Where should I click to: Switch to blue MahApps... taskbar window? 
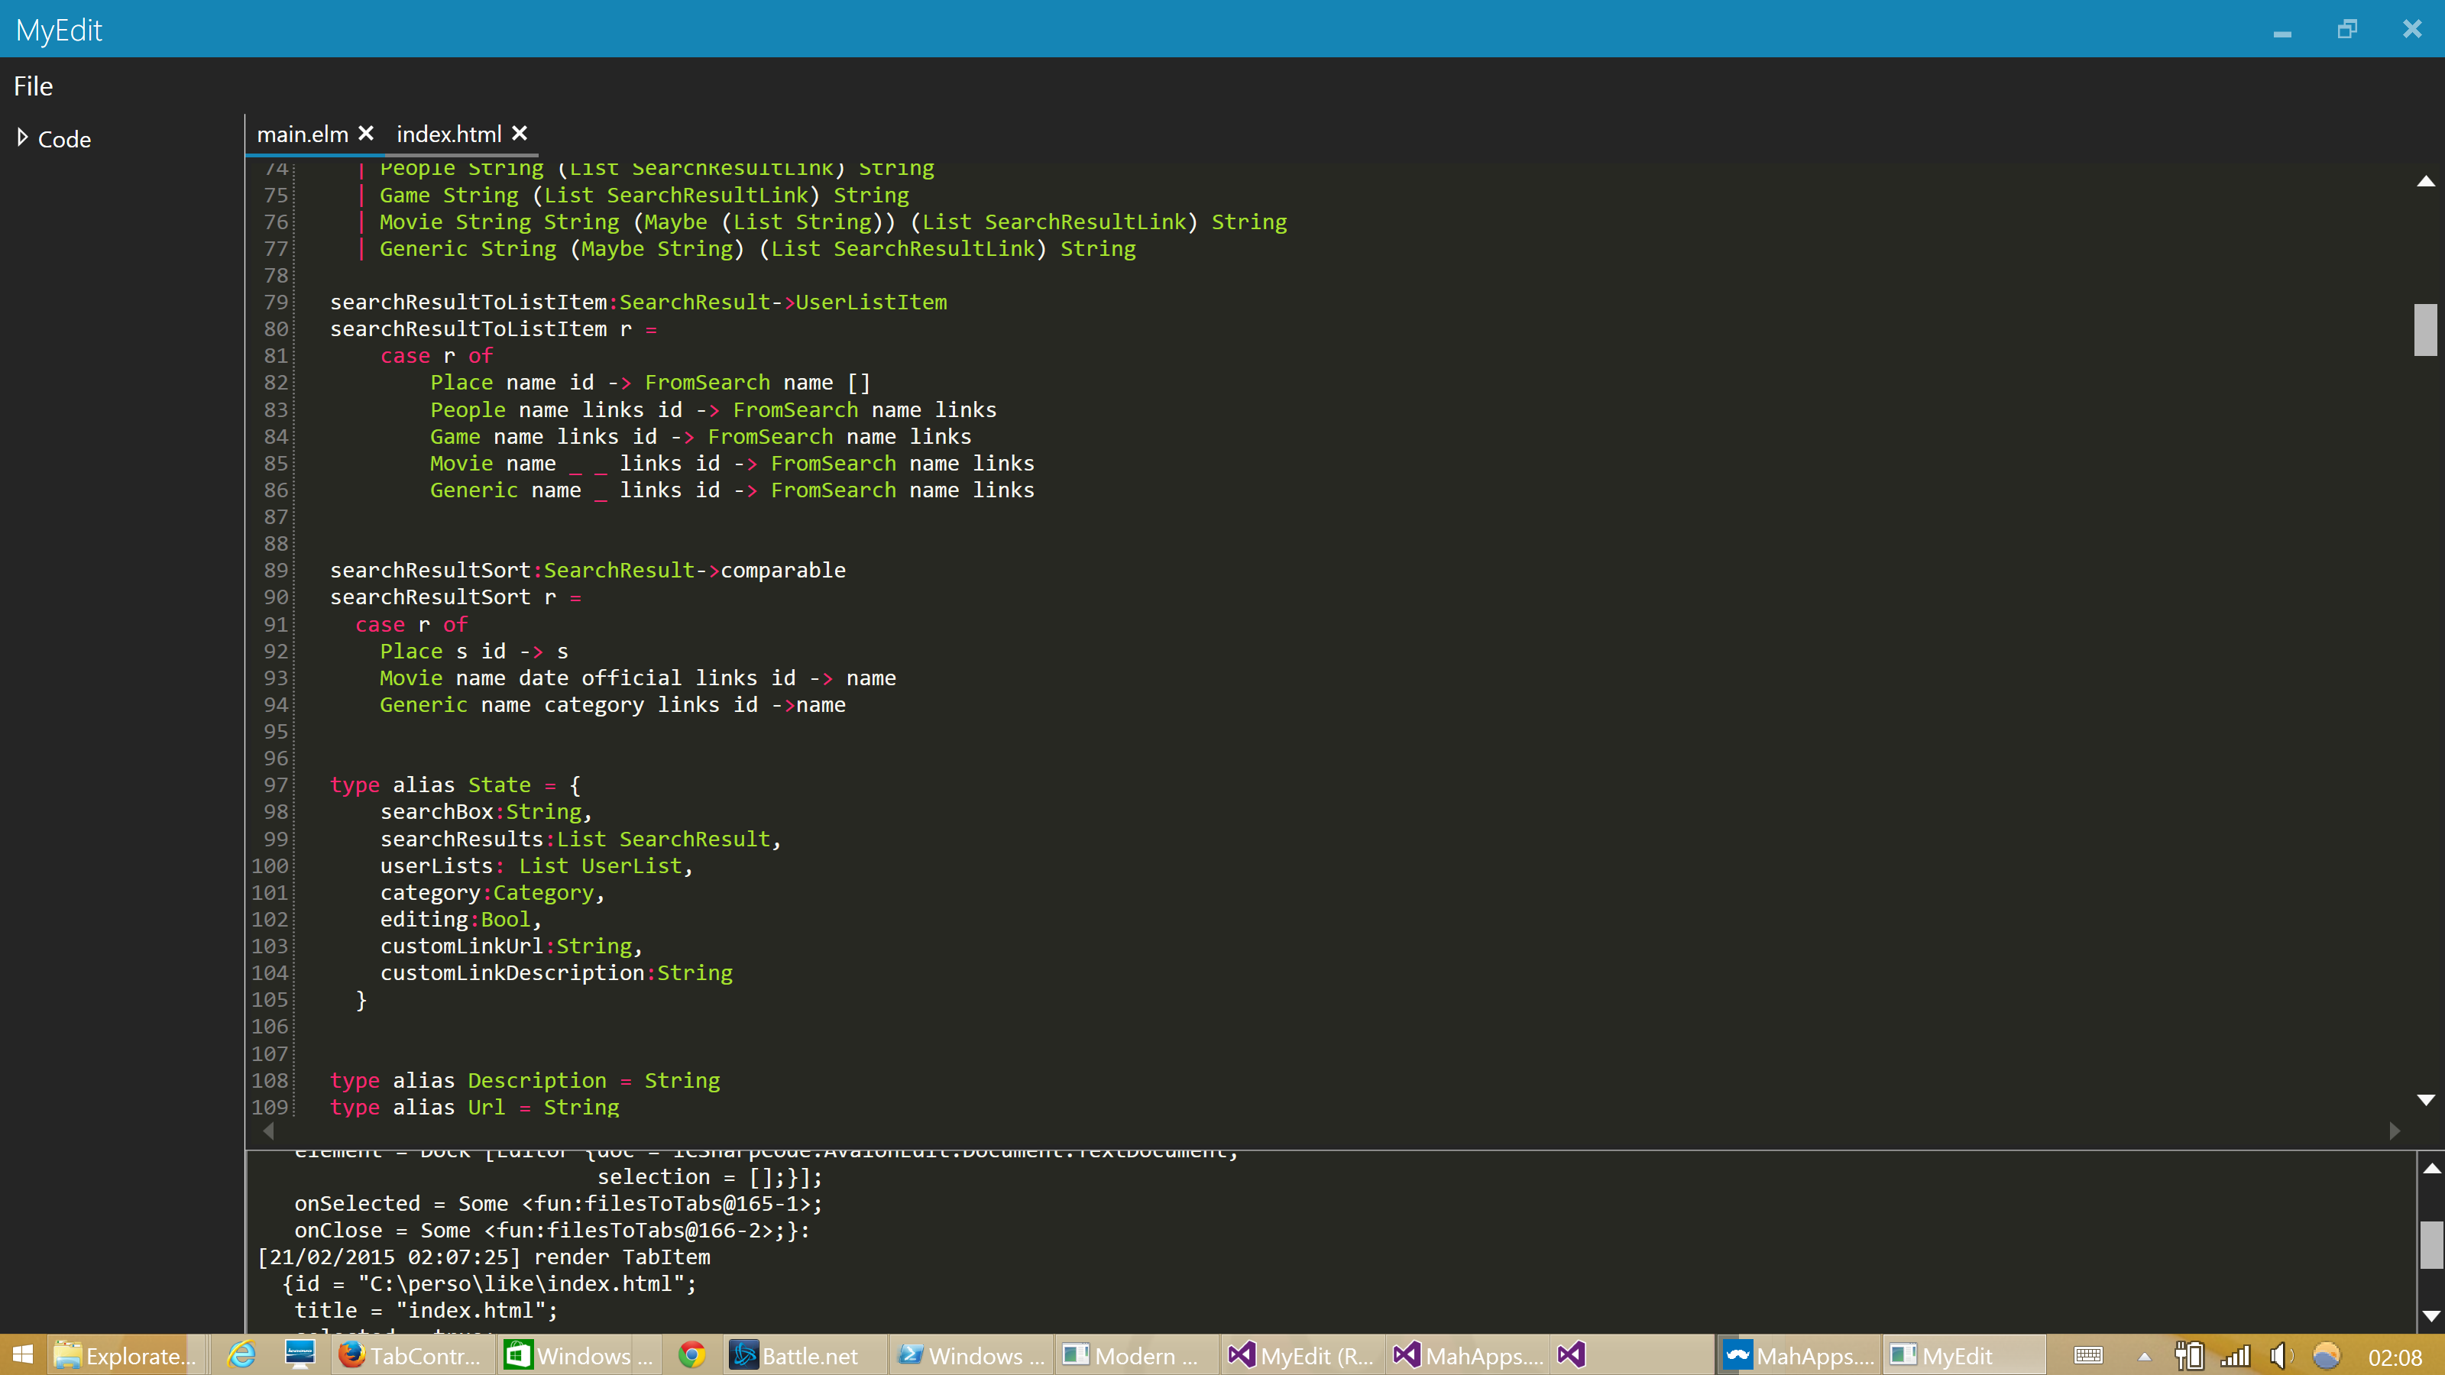[1799, 1355]
